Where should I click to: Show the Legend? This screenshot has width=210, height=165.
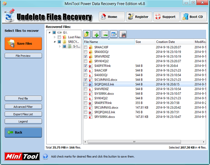[x=23, y=121]
